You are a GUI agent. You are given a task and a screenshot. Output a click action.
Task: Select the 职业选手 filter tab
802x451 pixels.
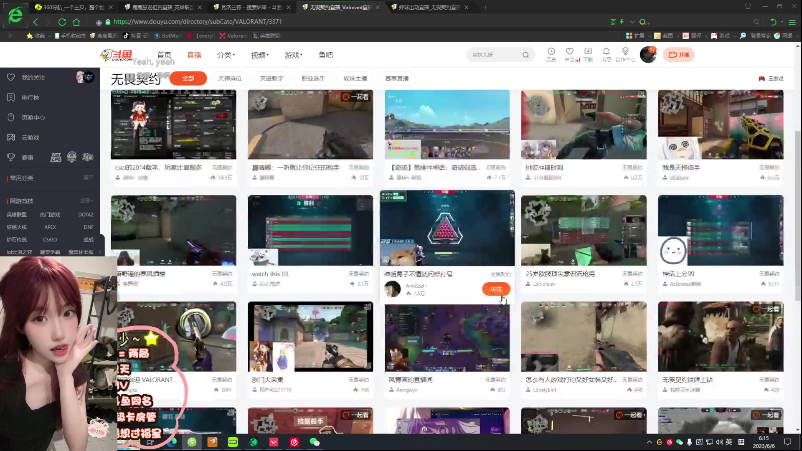click(x=313, y=79)
